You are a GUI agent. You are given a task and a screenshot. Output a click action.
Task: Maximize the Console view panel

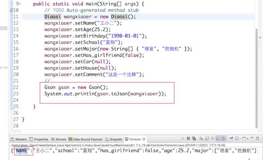258,138
